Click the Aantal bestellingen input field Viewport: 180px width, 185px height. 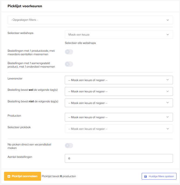click(119, 158)
